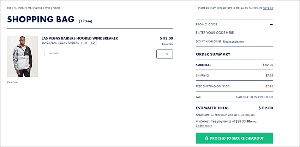Click the lock icon on checkout button

[x=206, y=138]
